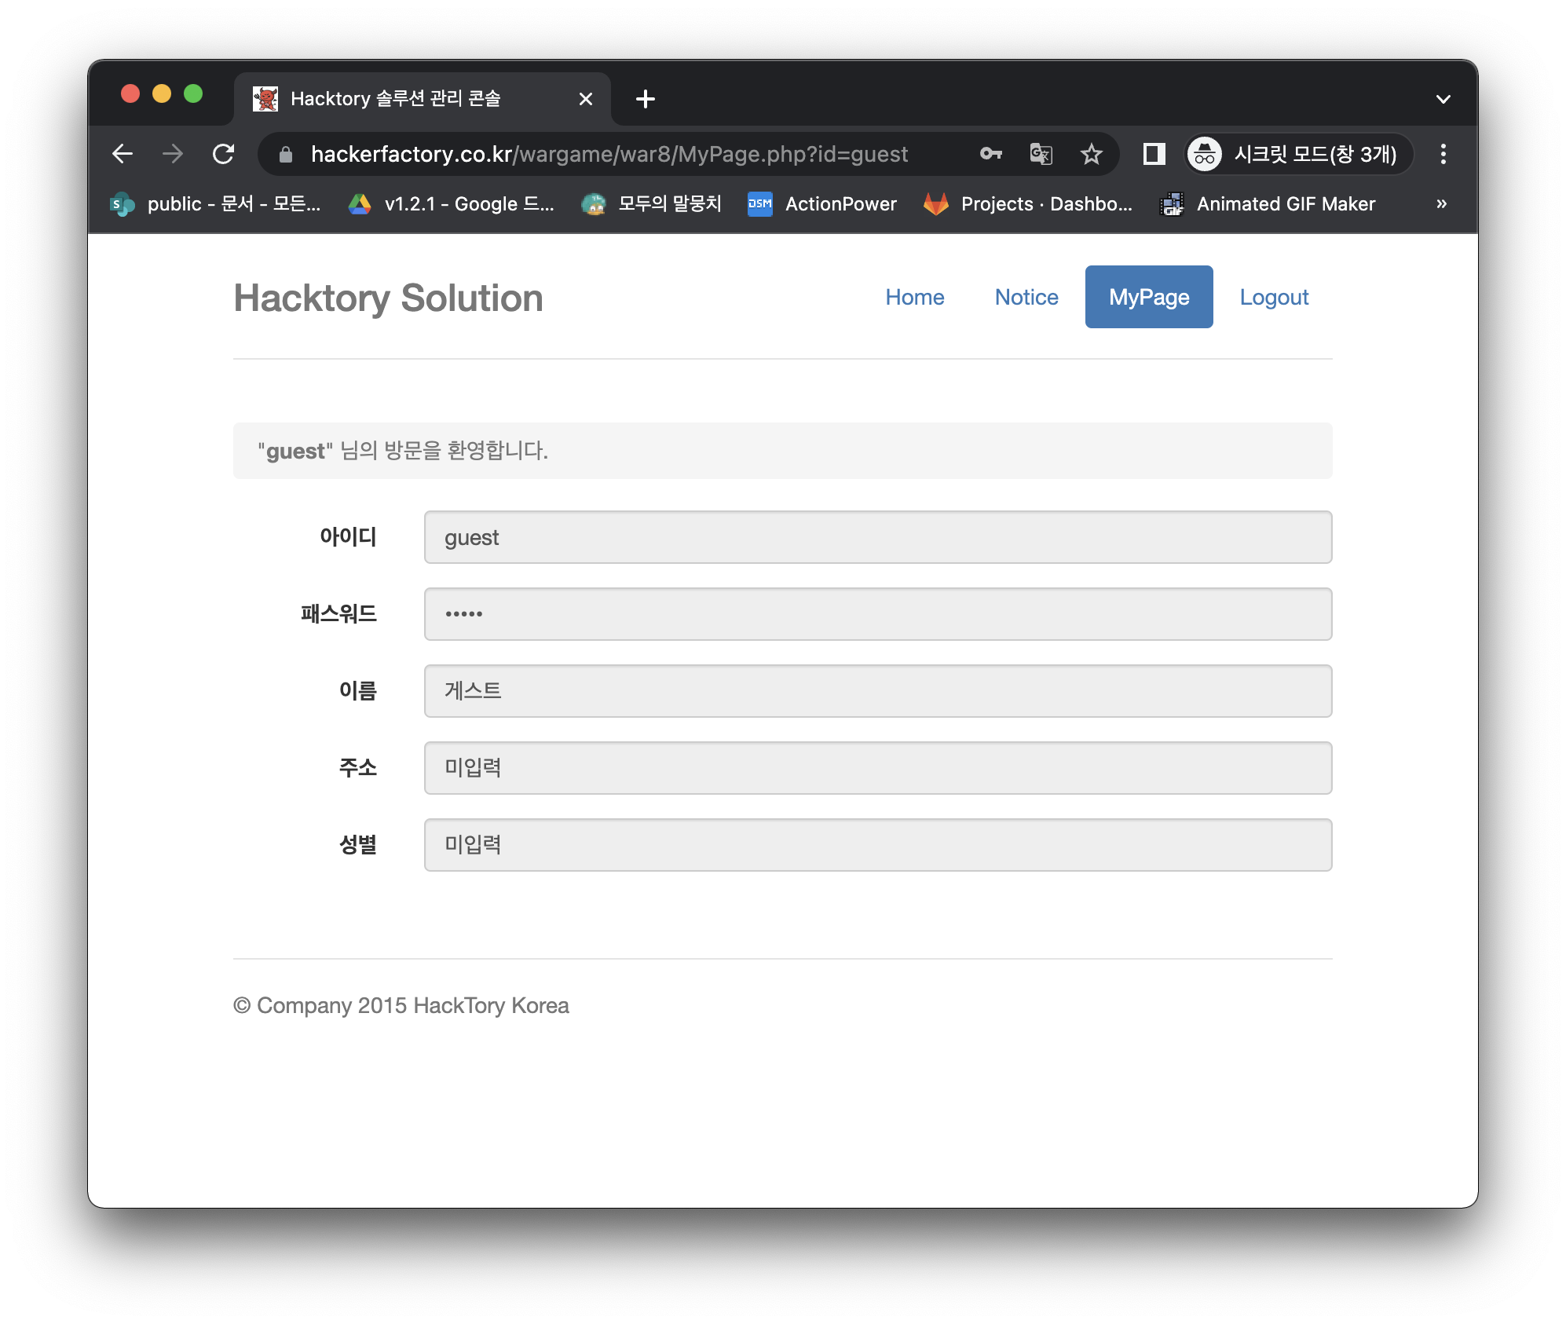Reload the current page

point(224,154)
